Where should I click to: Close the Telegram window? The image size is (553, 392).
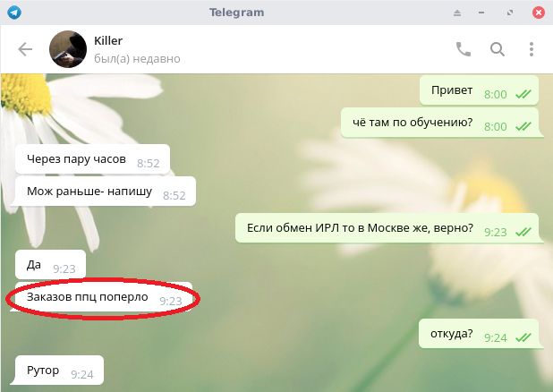tap(539, 13)
